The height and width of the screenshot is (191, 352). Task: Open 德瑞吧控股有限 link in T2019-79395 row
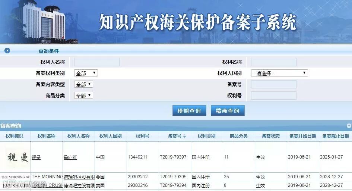pyautogui.click(x=79, y=177)
